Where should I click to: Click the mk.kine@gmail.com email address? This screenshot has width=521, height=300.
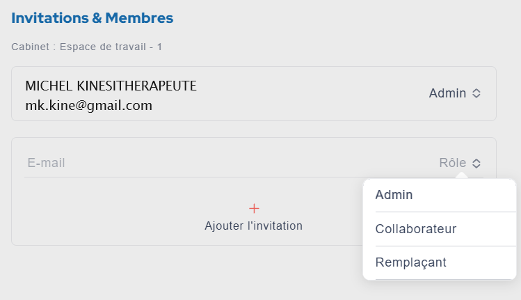[88, 106]
